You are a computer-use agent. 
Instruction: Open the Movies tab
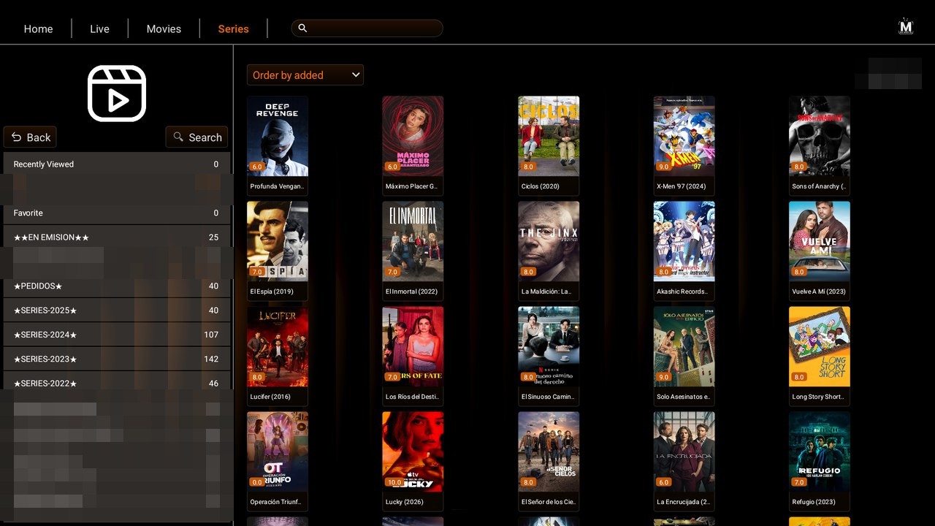pyautogui.click(x=164, y=28)
